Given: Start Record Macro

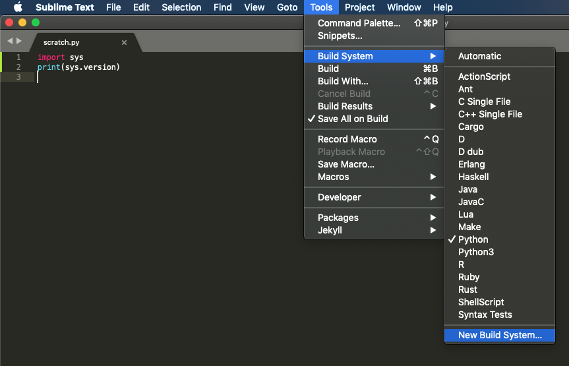Looking at the screenshot, I should pyautogui.click(x=374, y=139).
